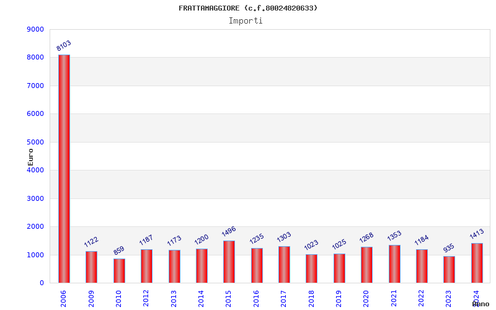Select the bar labeled 1023
The width and height of the screenshot is (496, 310).
point(312,268)
